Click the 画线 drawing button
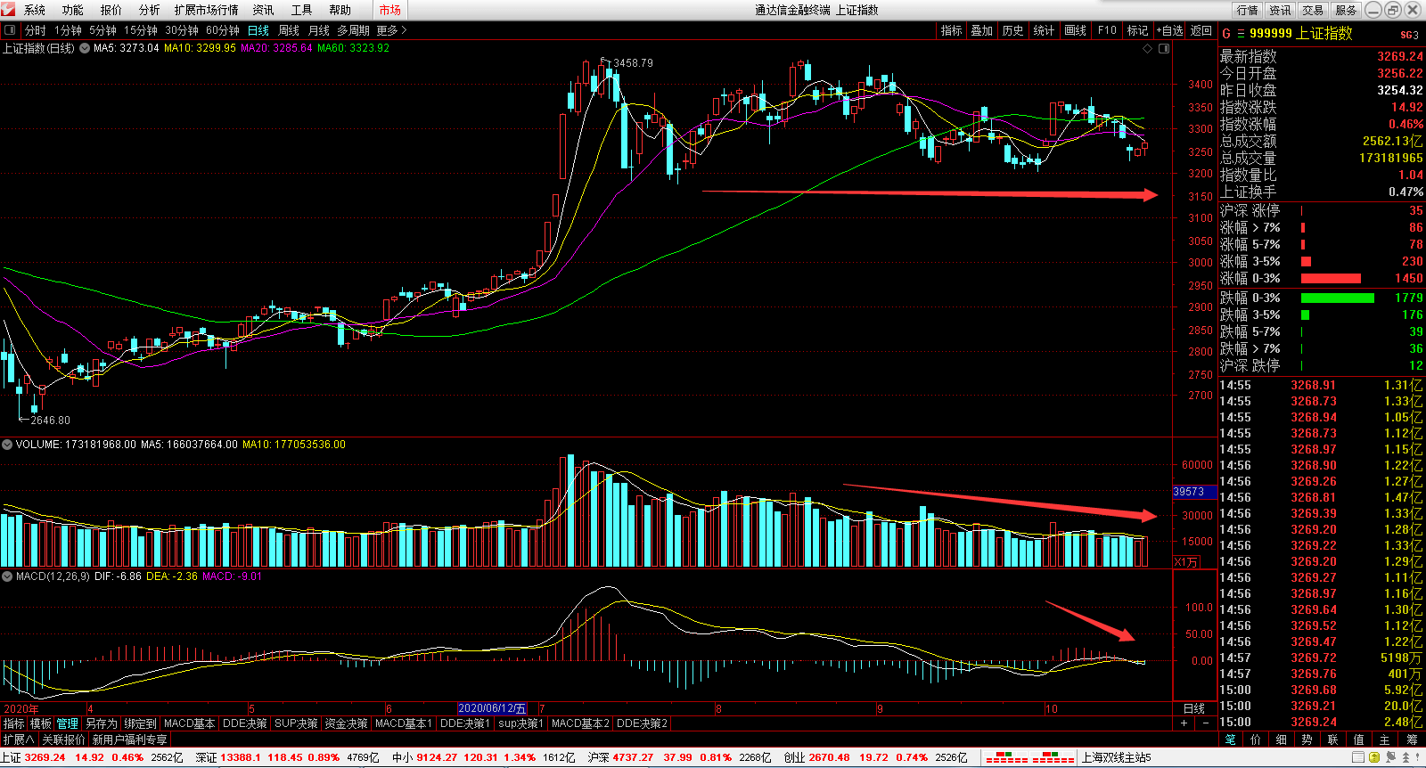 click(x=1076, y=30)
